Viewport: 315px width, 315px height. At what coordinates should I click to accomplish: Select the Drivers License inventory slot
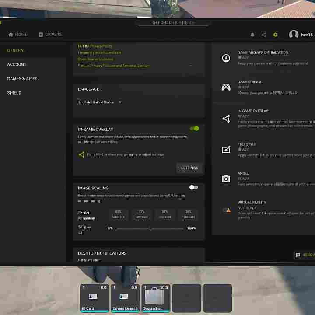pos(125,298)
